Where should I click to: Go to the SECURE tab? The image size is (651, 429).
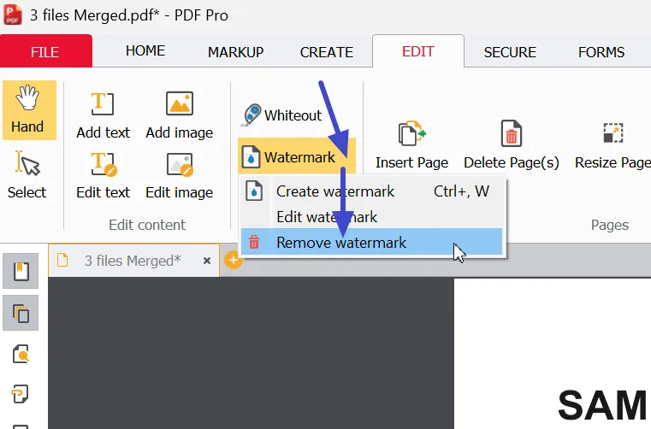pos(510,52)
